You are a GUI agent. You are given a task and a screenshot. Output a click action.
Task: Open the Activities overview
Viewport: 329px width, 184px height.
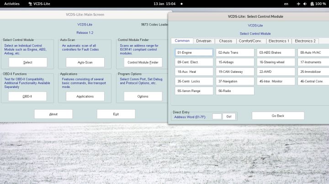[x=12, y=4]
